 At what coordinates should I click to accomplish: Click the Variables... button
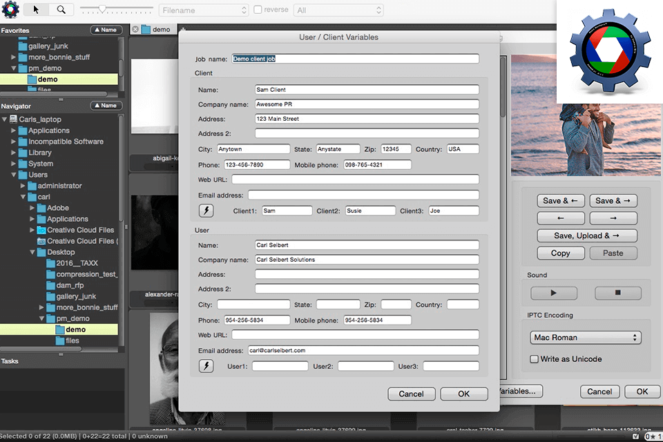click(517, 391)
